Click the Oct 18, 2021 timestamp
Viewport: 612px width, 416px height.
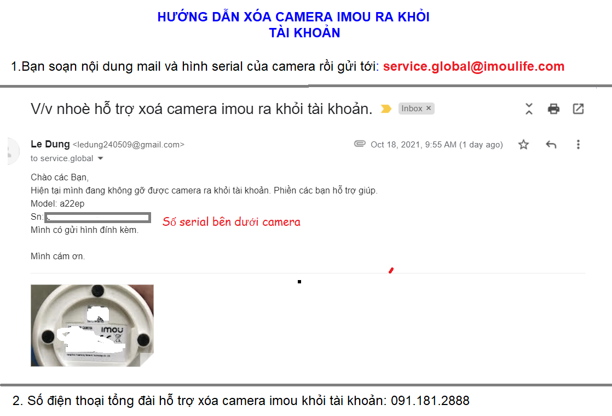coord(436,145)
